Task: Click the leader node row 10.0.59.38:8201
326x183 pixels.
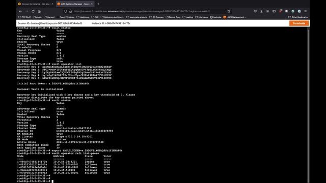Action: (64, 162)
